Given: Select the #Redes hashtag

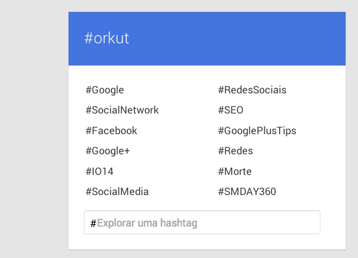Looking at the screenshot, I should [x=235, y=151].
